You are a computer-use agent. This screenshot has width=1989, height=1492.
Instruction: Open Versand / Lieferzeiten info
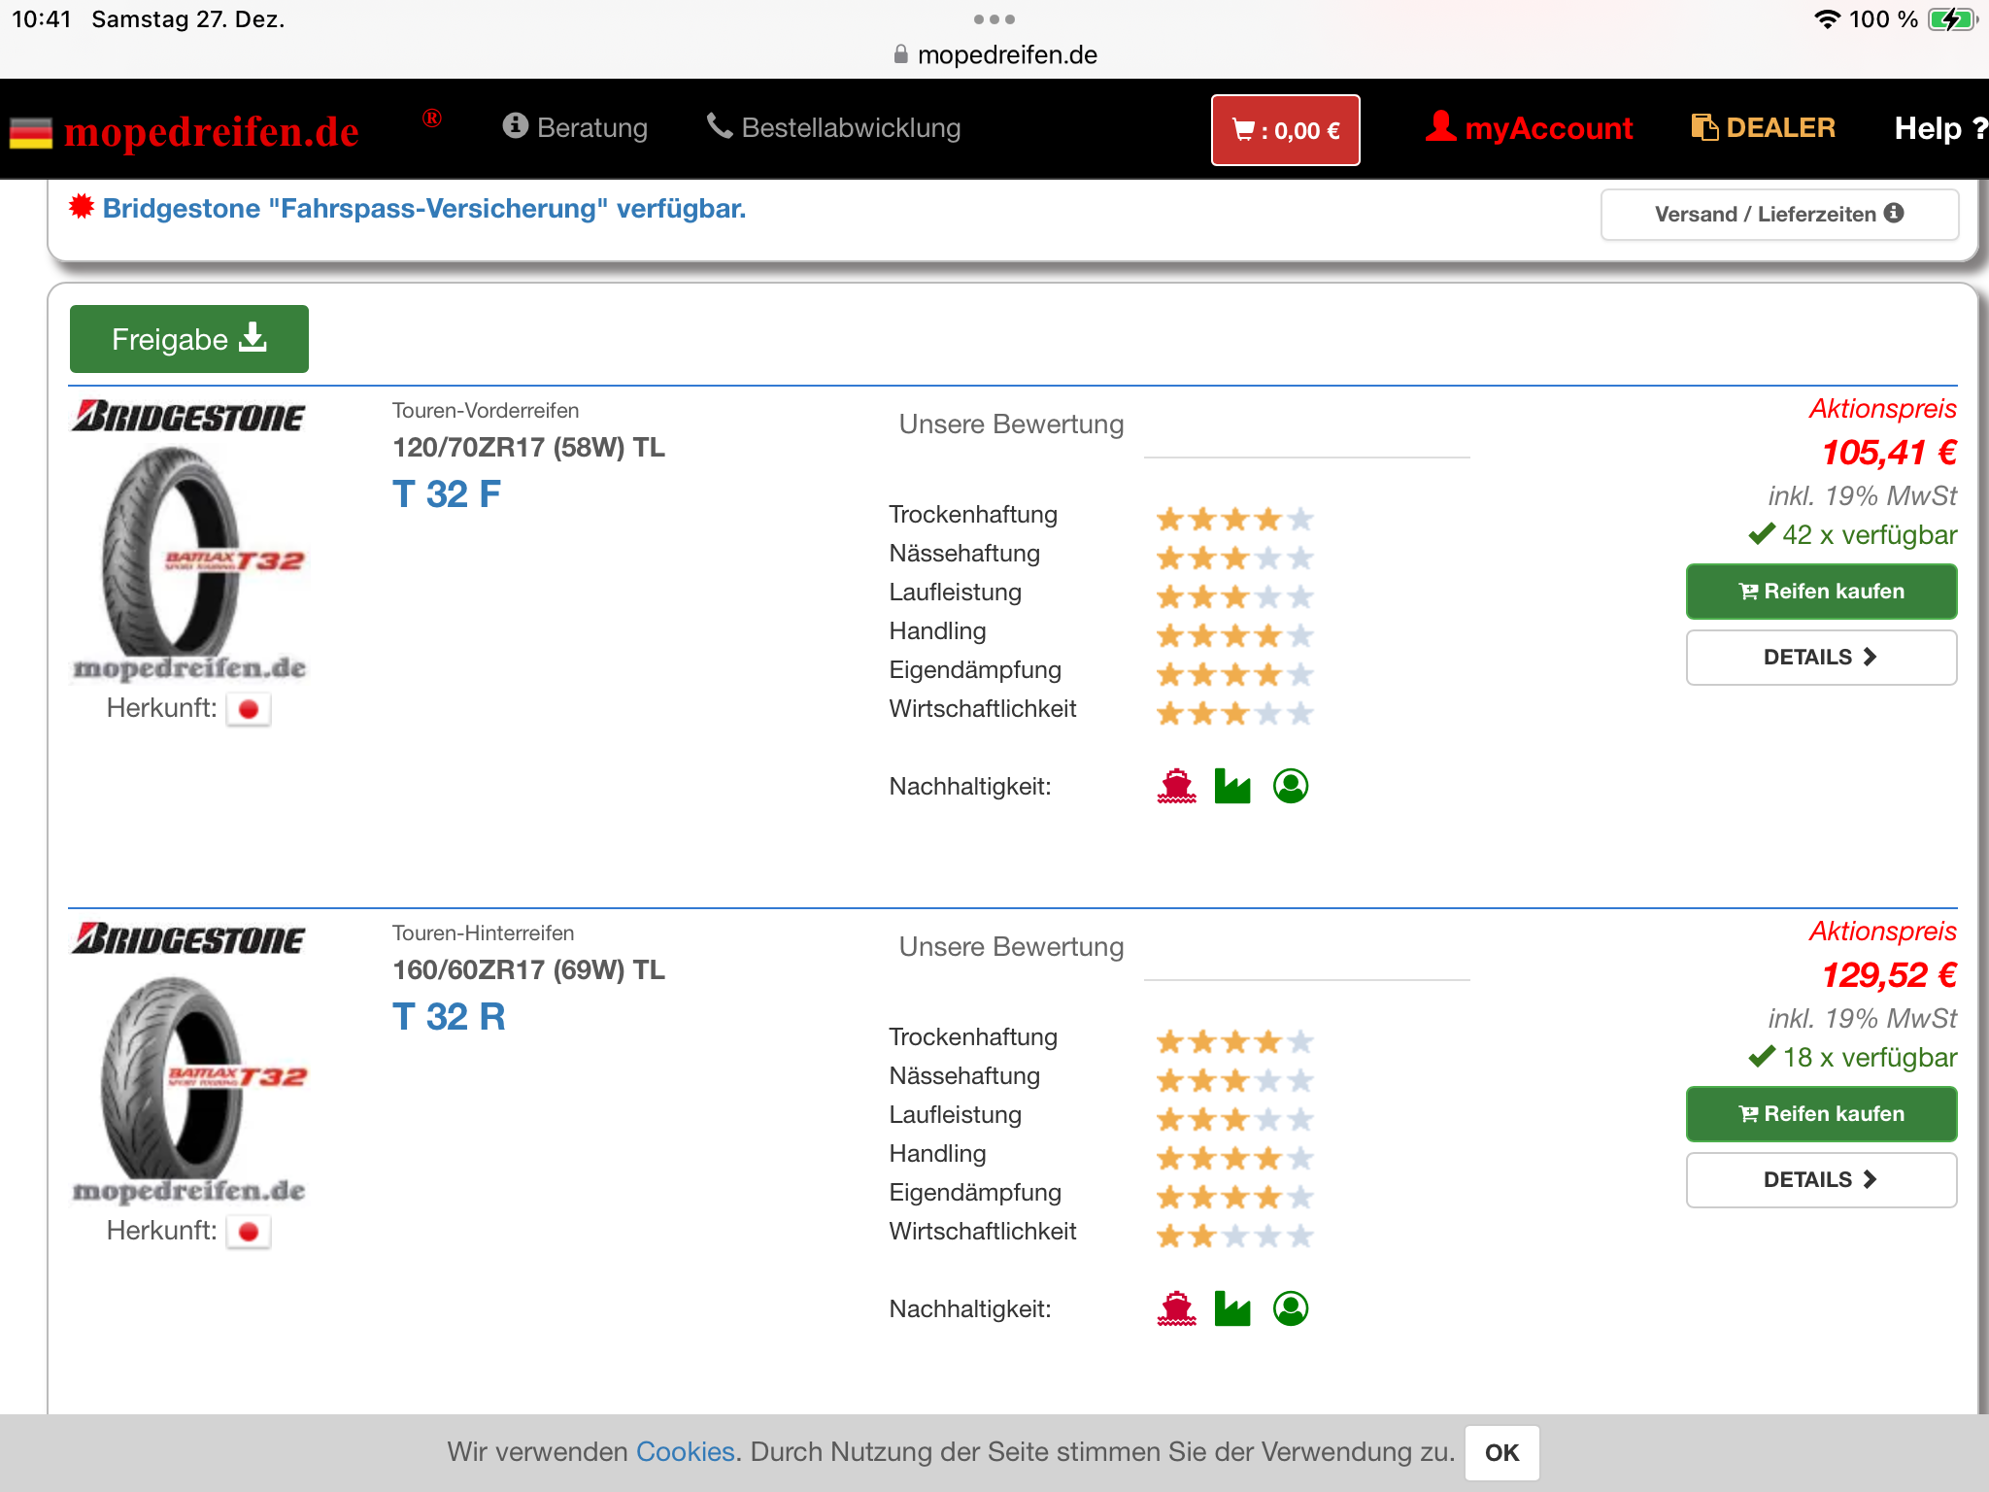[x=1778, y=214]
